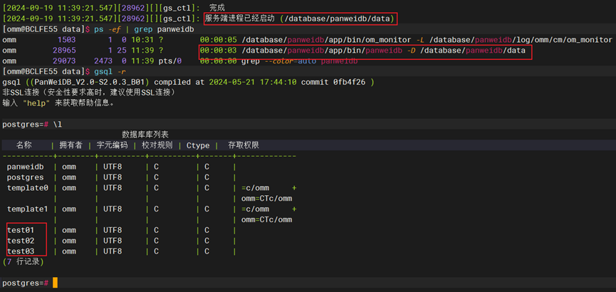Click the '字元编码' column header
Screen dimensions: 616x292
[x=112, y=145]
